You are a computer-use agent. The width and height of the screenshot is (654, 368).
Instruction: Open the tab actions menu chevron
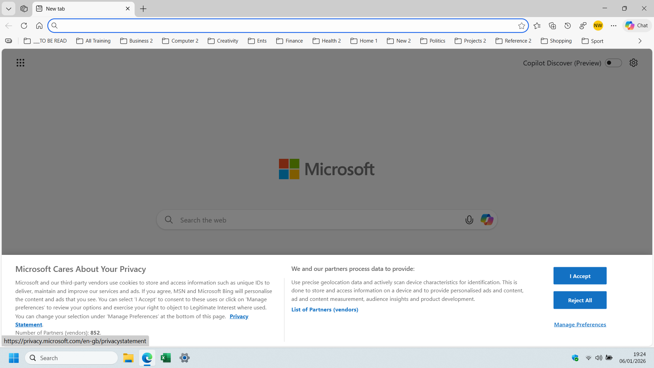point(9,9)
